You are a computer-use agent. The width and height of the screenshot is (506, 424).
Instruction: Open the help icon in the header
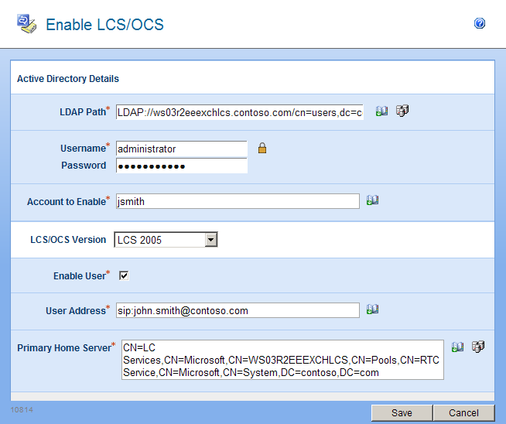480,24
